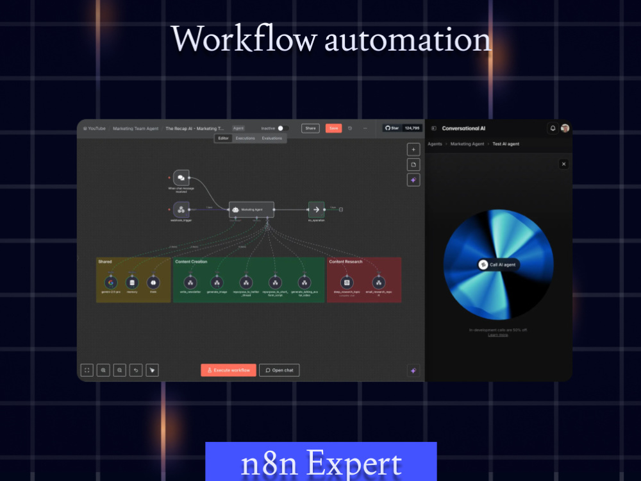Switch to the Editor tab
This screenshot has height=481, width=641.
pyautogui.click(x=223, y=139)
